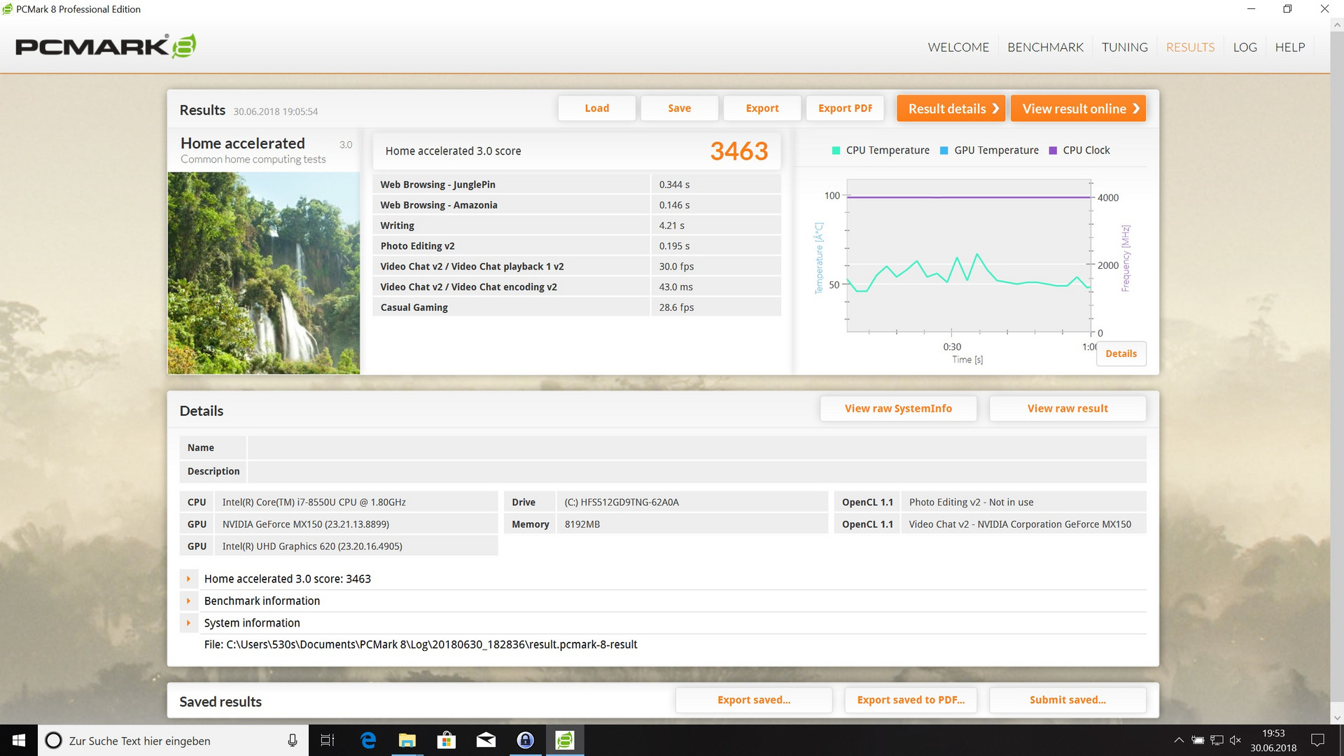Click the microphone icon in search box
Image resolution: width=1344 pixels, height=756 pixels.
(x=293, y=740)
